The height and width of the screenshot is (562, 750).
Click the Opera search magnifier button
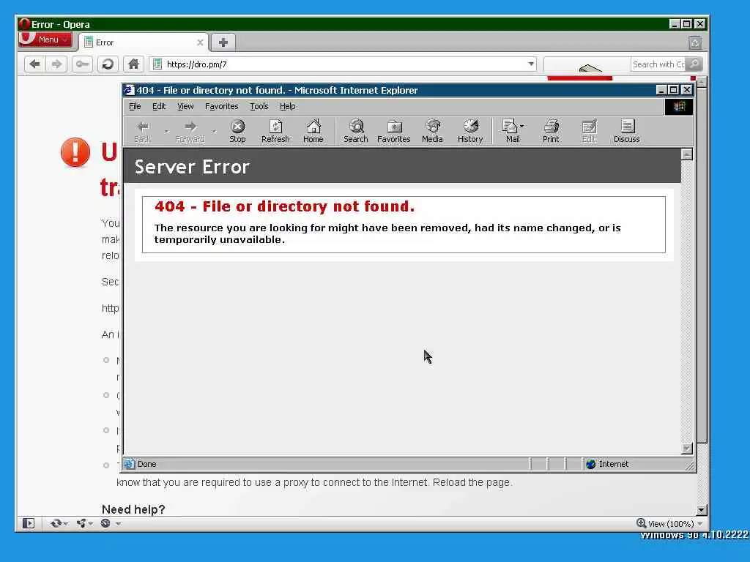point(694,64)
